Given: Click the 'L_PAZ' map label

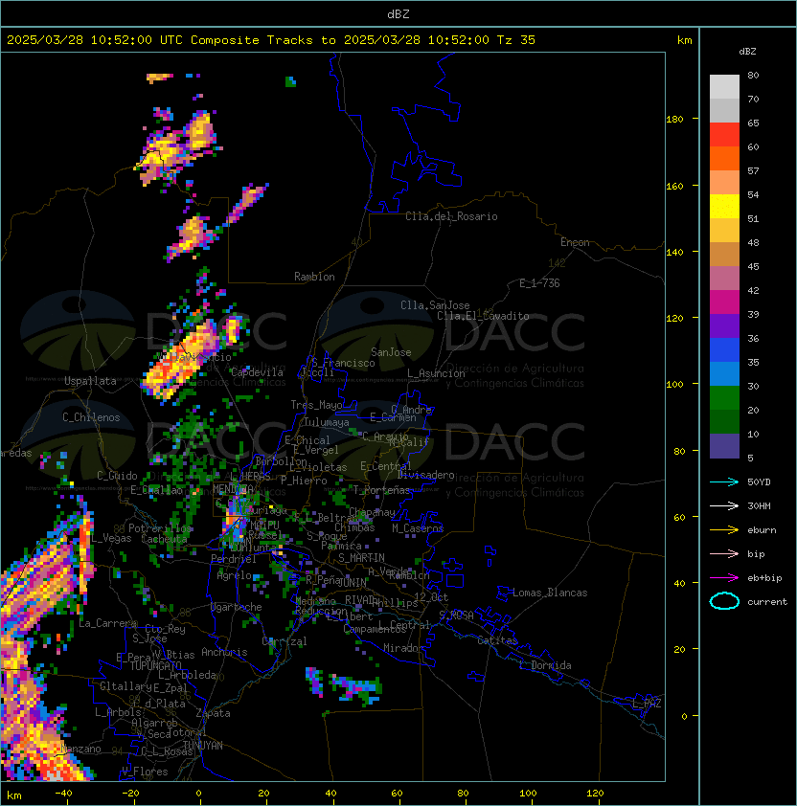Looking at the screenshot, I should [x=647, y=704].
